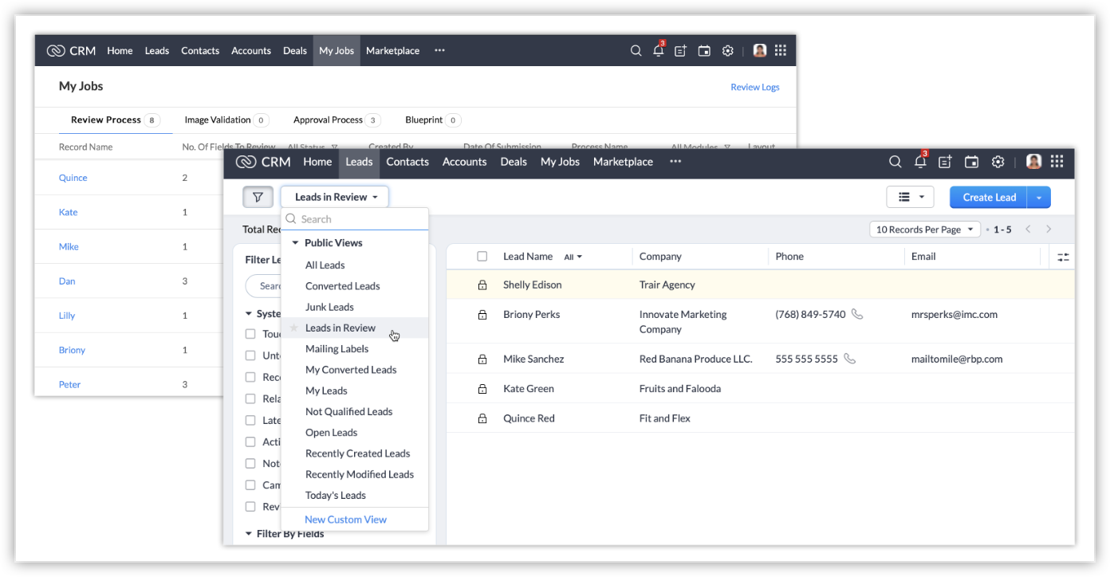Select Junk Leads from public views

pyautogui.click(x=329, y=307)
